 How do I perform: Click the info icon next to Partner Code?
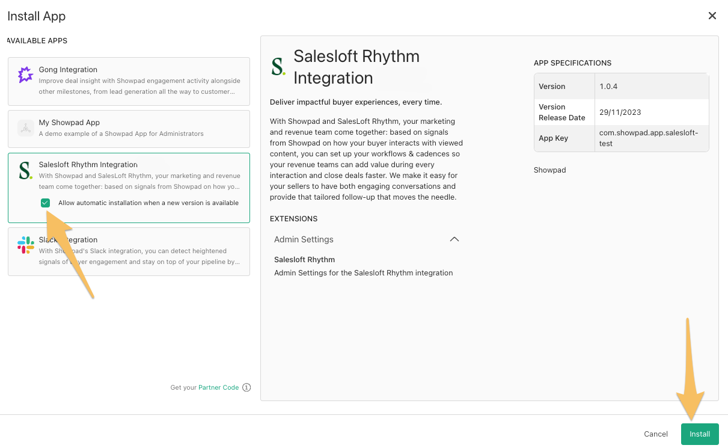(246, 388)
